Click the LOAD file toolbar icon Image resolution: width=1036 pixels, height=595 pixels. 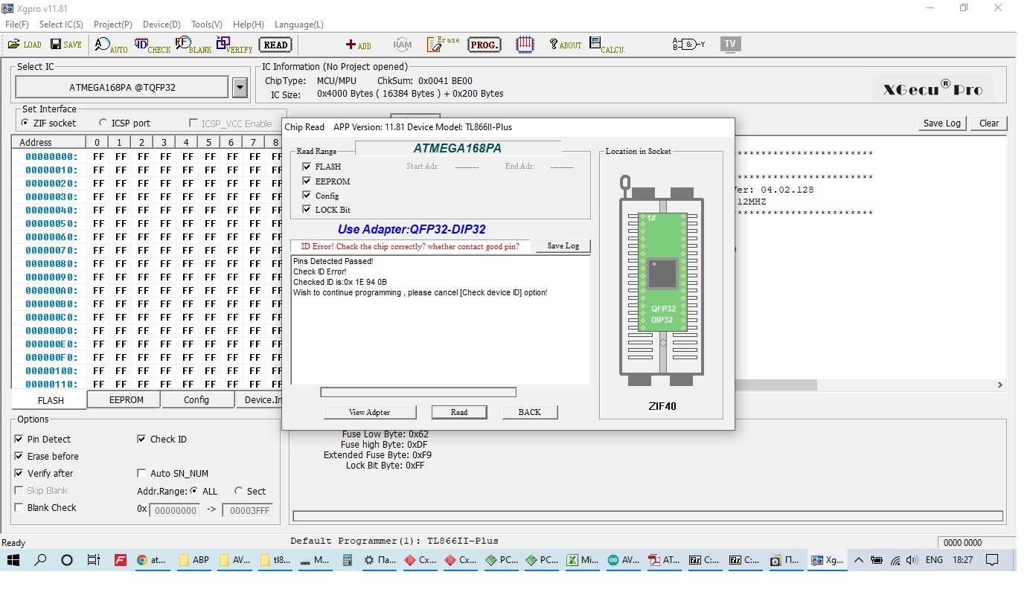point(24,45)
